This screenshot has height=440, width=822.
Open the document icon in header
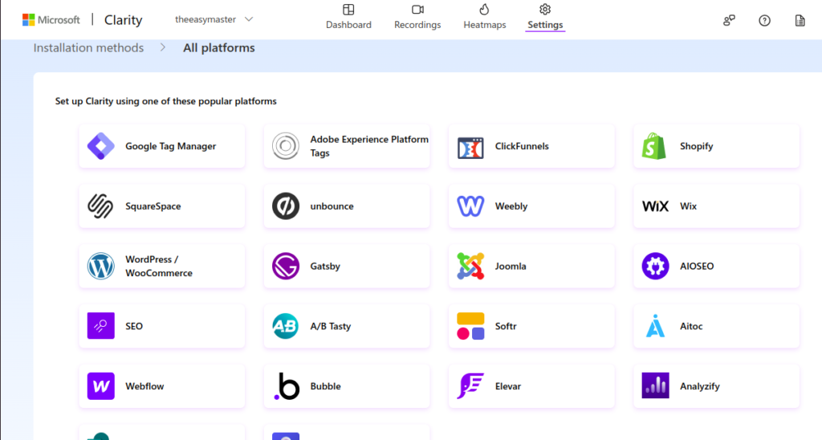point(800,20)
